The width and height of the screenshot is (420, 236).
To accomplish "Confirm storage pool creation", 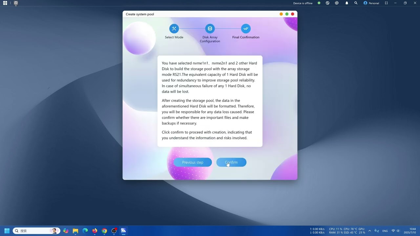I will point(231,162).
